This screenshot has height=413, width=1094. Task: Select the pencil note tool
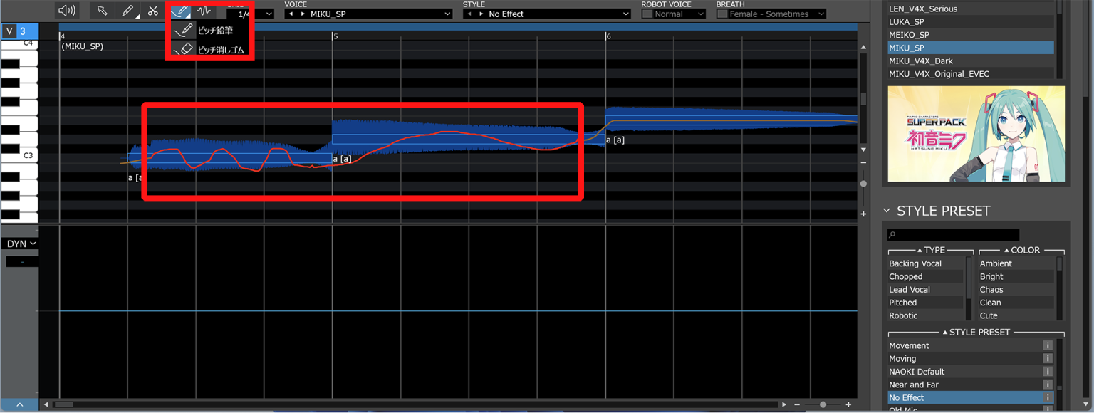pos(127,10)
